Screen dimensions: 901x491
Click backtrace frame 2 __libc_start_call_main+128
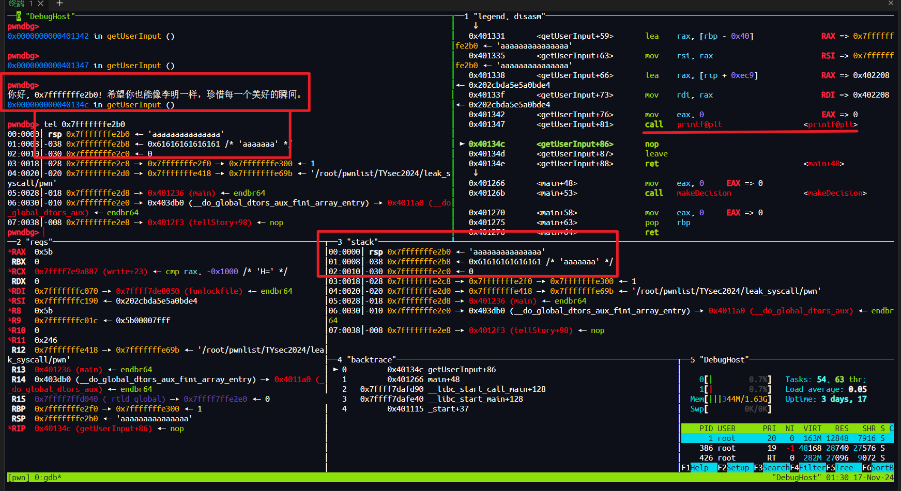coord(444,389)
